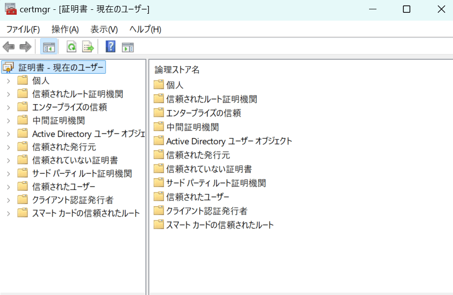Select 信頼されたユーザー in the tree
The width and height of the screenshot is (453, 295).
(64, 187)
